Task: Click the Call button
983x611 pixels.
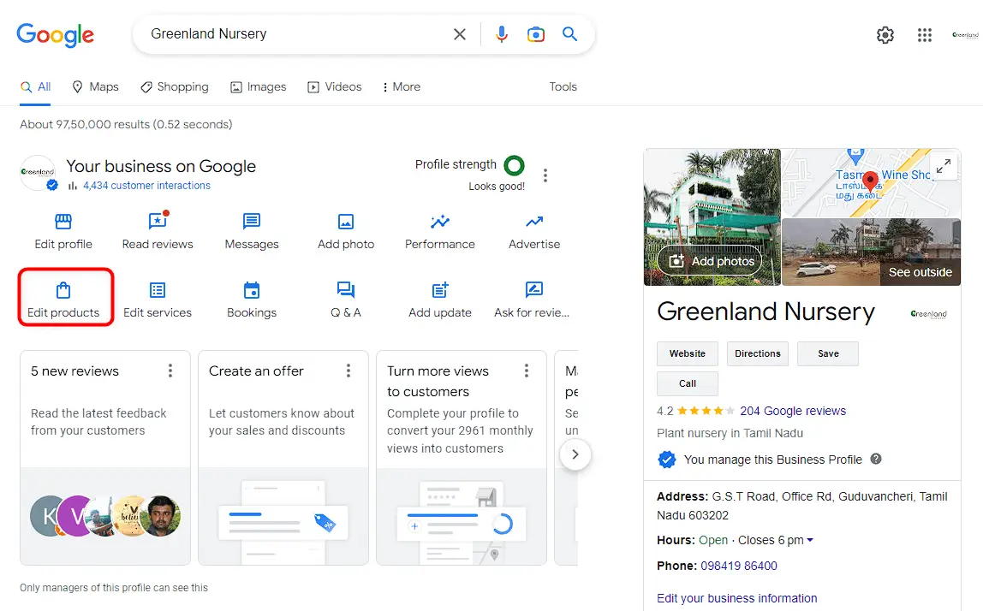Action: pos(687,383)
